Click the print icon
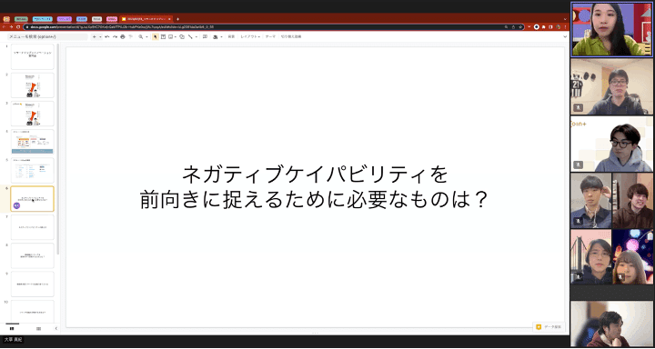 (x=123, y=36)
